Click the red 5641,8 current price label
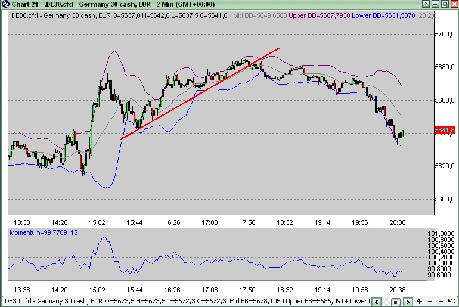Image resolution: width=459 pixels, height=307 pixels. coord(445,130)
